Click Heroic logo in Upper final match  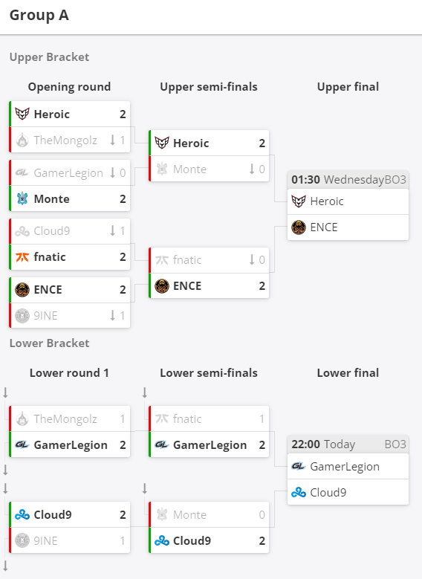point(299,201)
